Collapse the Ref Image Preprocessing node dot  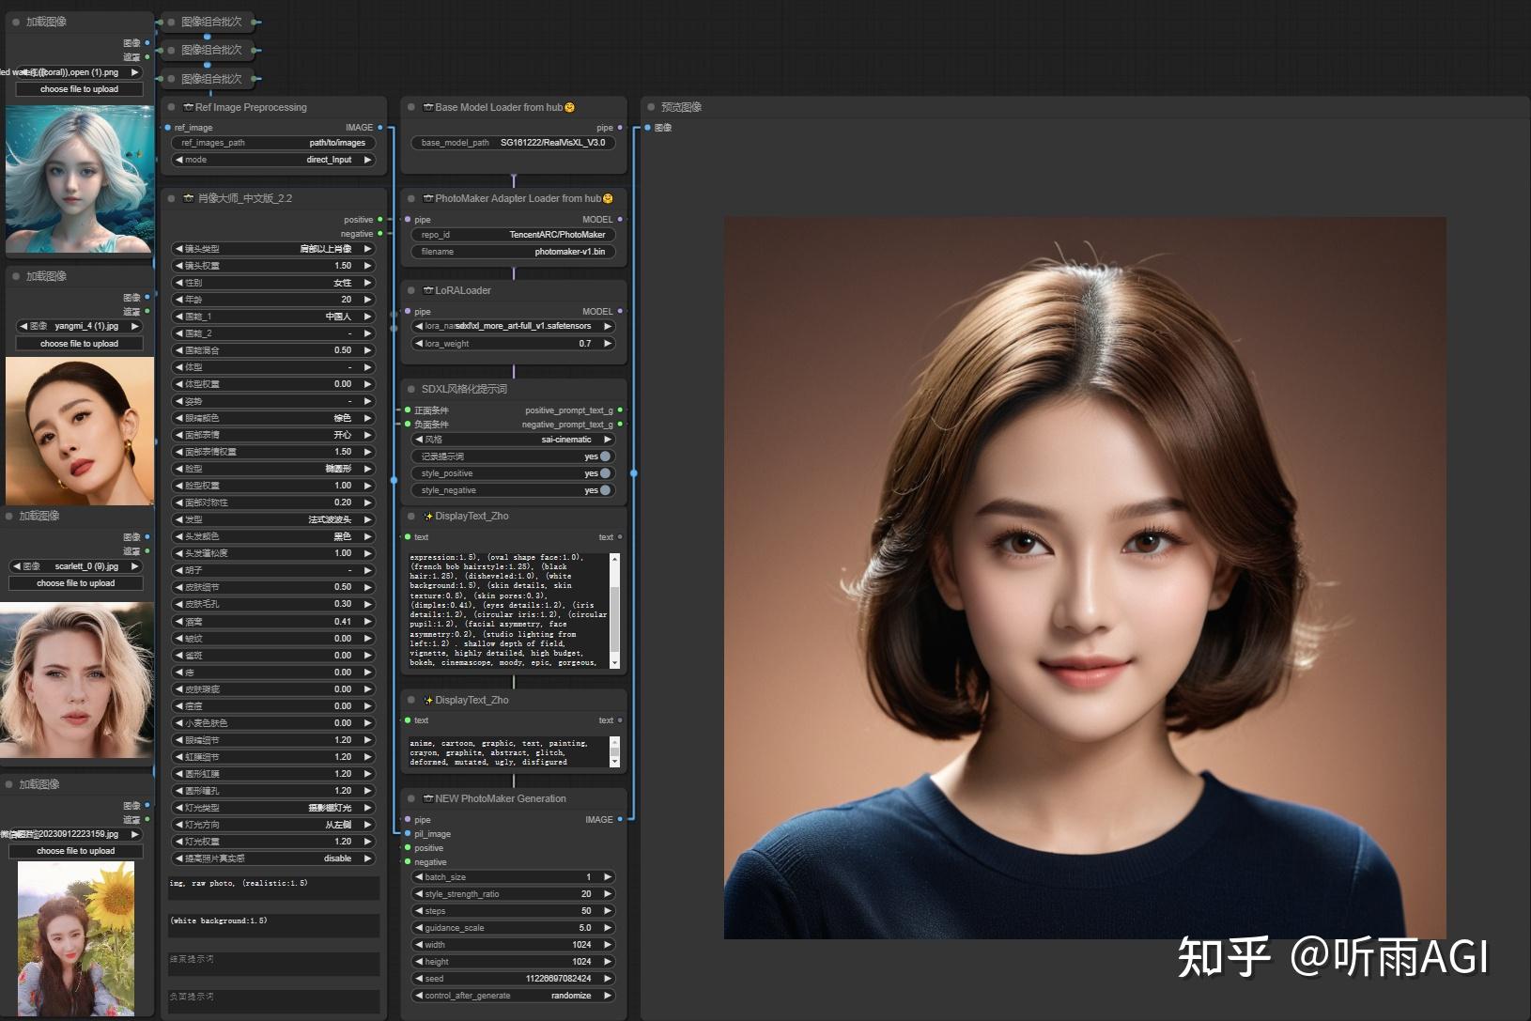[172, 107]
